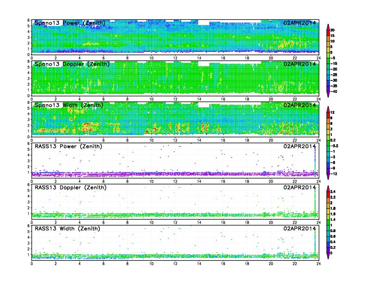The height and width of the screenshot is (283, 366).
Task: Click the "RASS13 Width (Zenith)" panel title
Action: point(67,228)
